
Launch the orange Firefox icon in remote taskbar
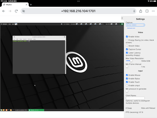6,110
